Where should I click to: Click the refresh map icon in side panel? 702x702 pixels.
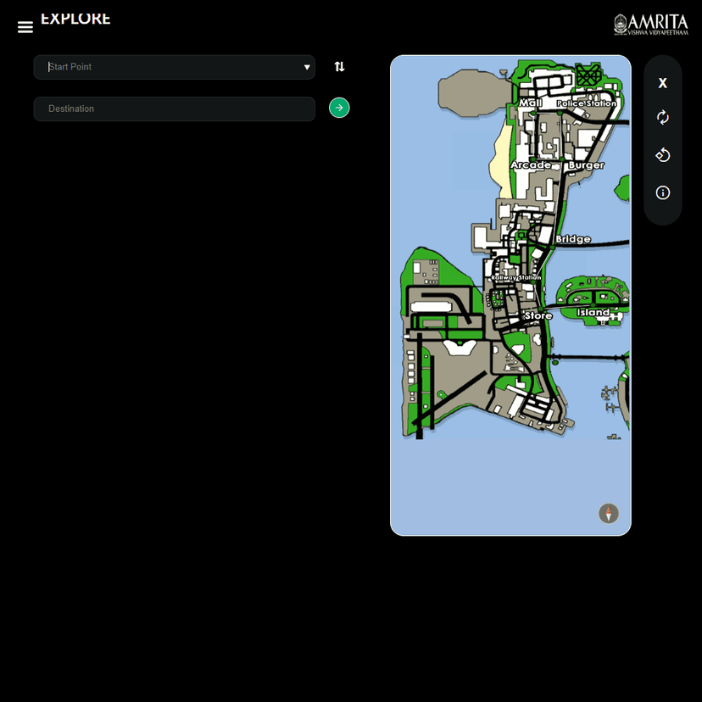coord(662,117)
